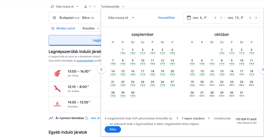Pick október 1 in the calendar

(x=222, y=51)
